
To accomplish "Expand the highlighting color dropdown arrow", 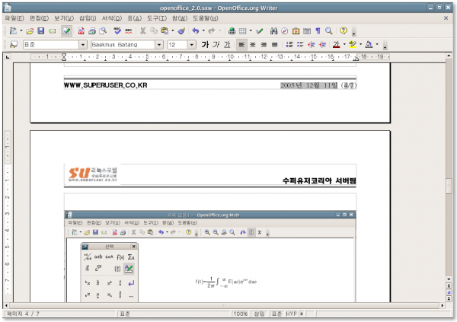I will pyautogui.click(x=360, y=45).
